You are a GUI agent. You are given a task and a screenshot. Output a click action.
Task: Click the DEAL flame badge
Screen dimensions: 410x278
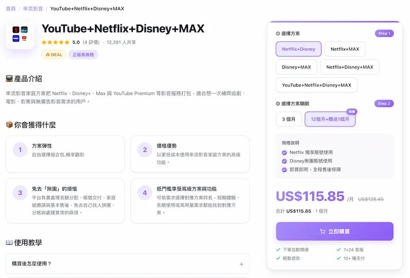[54, 55]
